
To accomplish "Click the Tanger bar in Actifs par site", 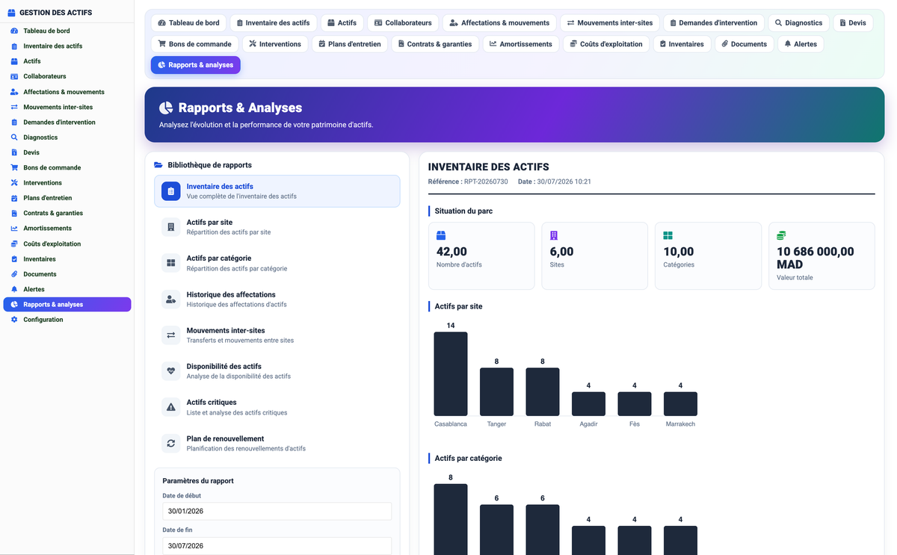I will pos(496,391).
